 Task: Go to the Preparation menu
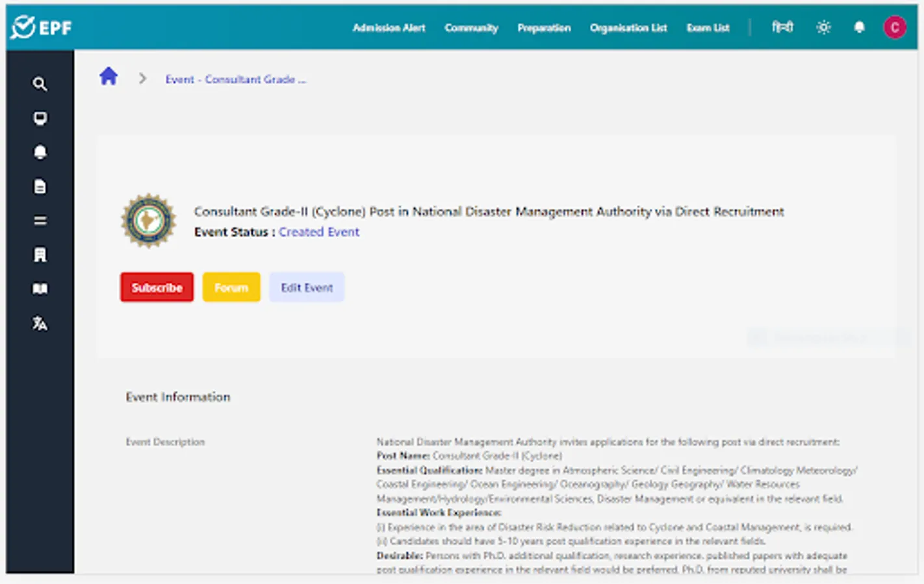coord(544,28)
